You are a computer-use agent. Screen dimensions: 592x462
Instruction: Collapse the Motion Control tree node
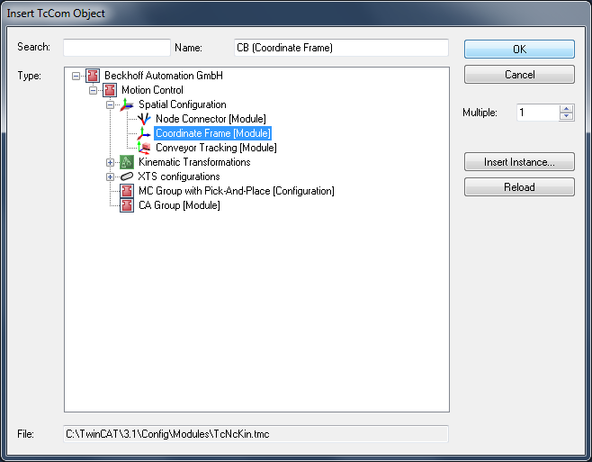93,90
